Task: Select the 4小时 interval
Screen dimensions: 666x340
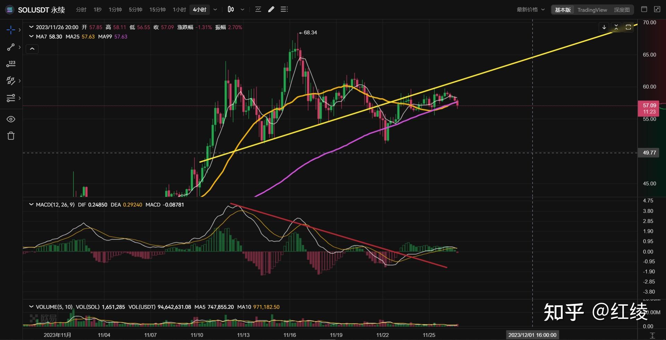Action: (200, 10)
